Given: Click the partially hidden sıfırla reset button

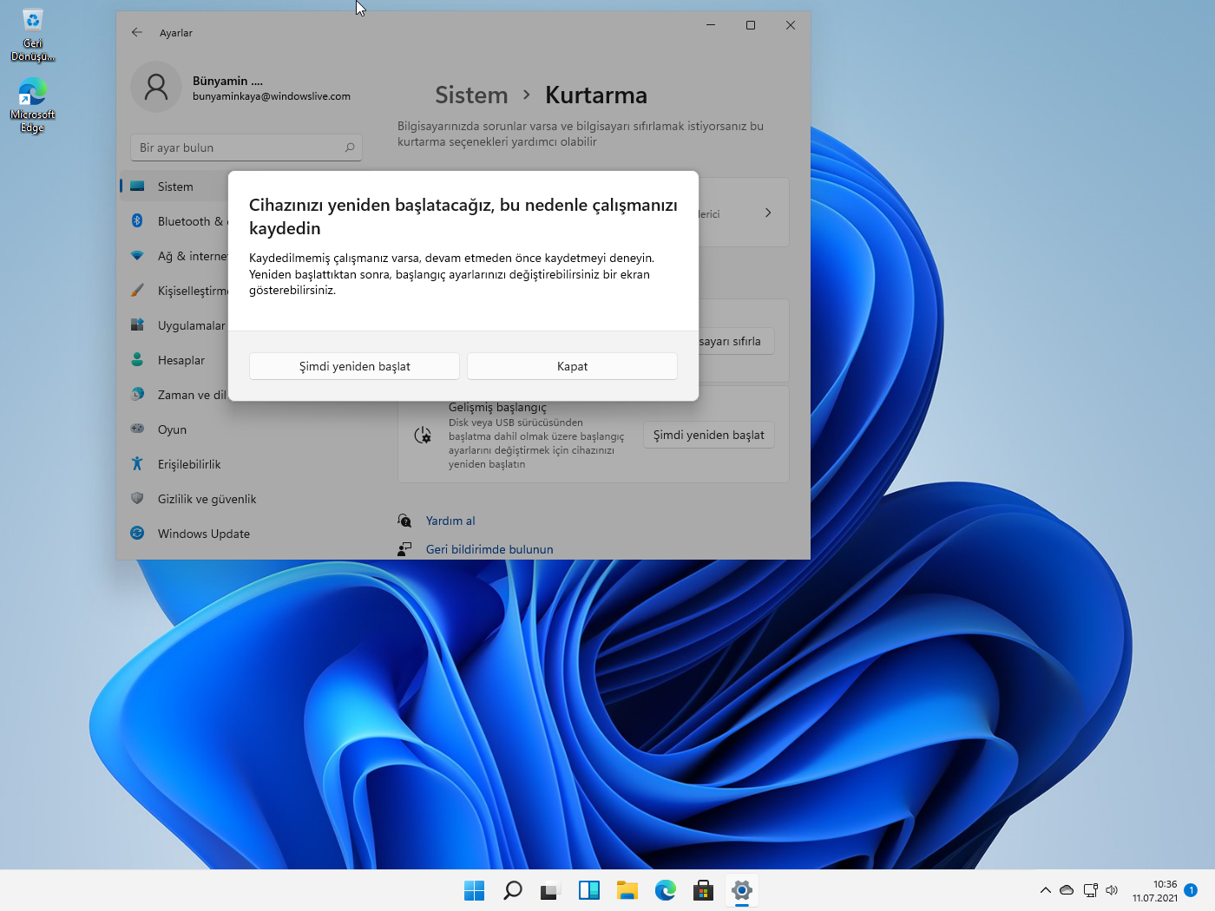Looking at the screenshot, I should coord(736,341).
